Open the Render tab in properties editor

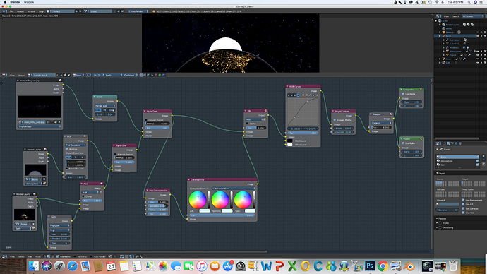445,143
